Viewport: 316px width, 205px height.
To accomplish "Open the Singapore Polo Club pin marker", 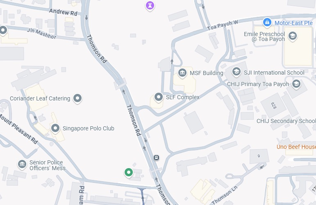I will (55, 128).
